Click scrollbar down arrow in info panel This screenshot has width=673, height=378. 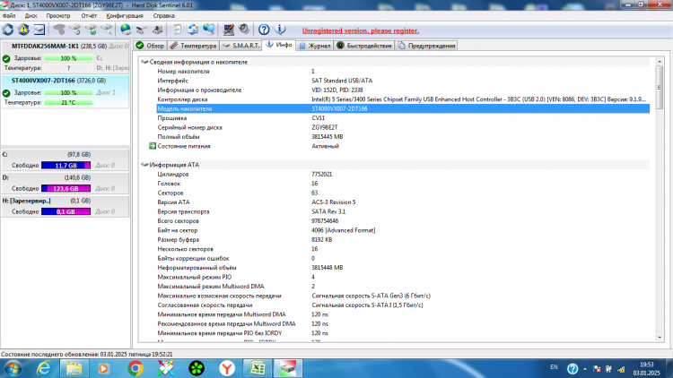(x=660, y=338)
